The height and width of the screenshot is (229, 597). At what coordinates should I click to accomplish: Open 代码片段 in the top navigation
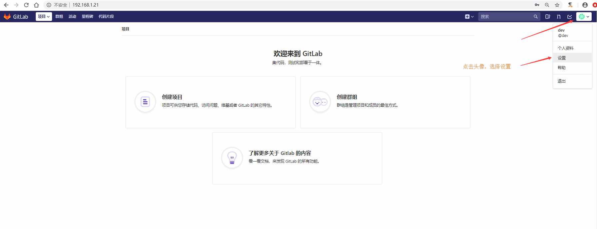tap(106, 17)
